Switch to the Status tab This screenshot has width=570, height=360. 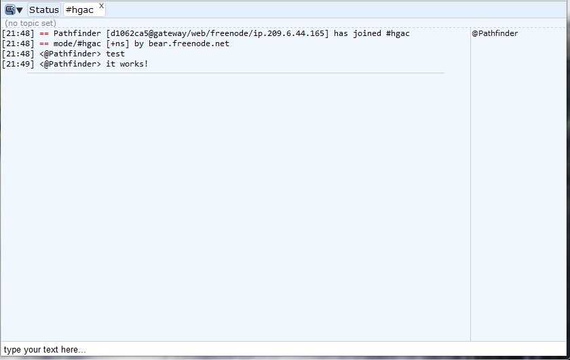(x=44, y=10)
